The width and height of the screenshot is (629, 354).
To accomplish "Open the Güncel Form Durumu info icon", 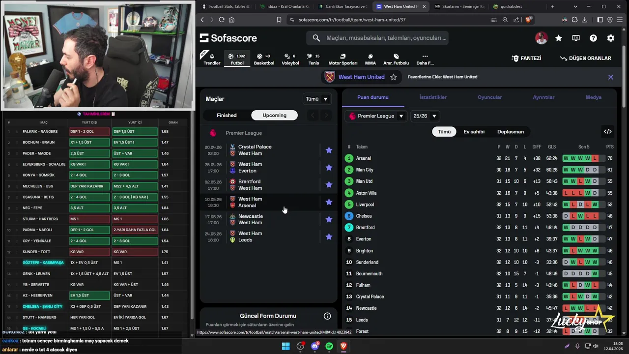I will point(327,316).
